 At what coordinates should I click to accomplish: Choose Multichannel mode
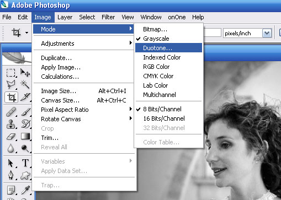tap(168, 95)
